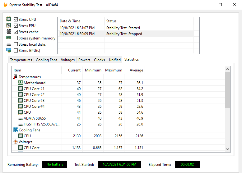Select the Temperatures group row
242x173 pixels.
click(x=118, y=77)
